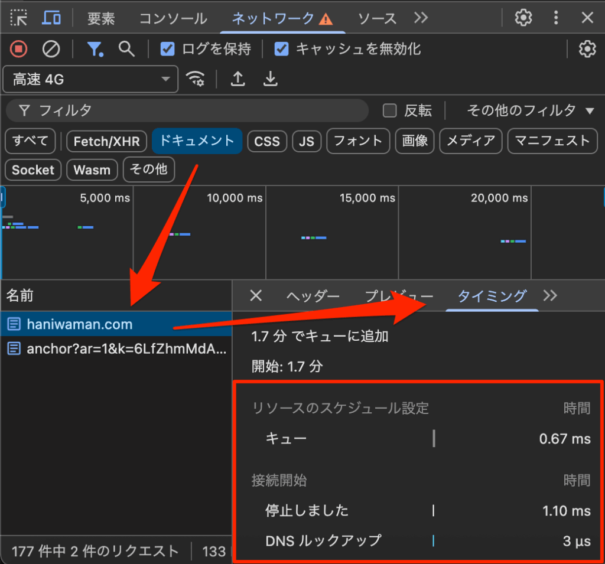Stop recording network log

coord(19,49)
